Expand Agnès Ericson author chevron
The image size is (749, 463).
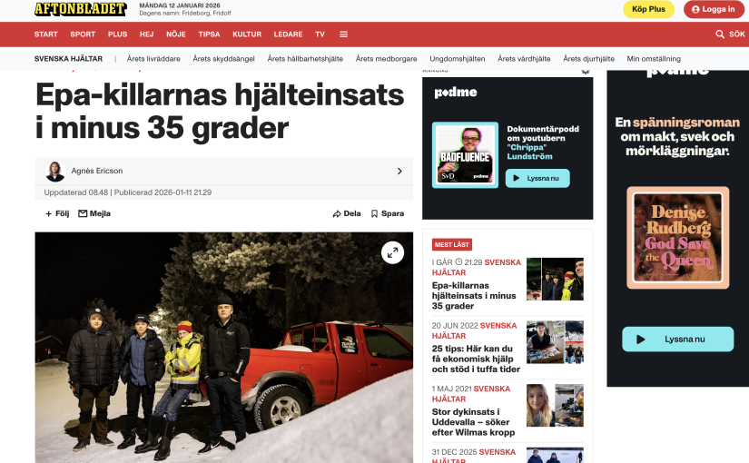399,171
